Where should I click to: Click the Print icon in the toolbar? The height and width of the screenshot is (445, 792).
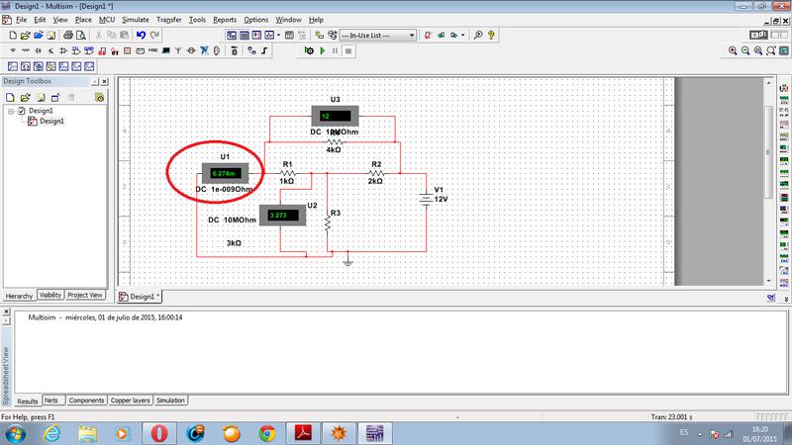(67, 35)
